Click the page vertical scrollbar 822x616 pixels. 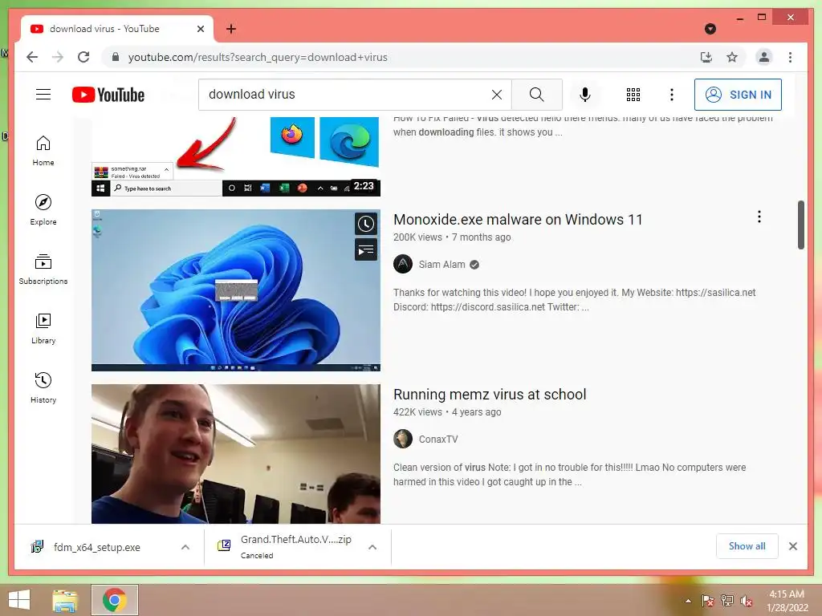(801, 225)
